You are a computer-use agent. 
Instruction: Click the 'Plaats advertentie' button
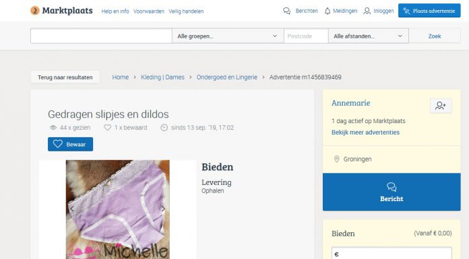429,11
